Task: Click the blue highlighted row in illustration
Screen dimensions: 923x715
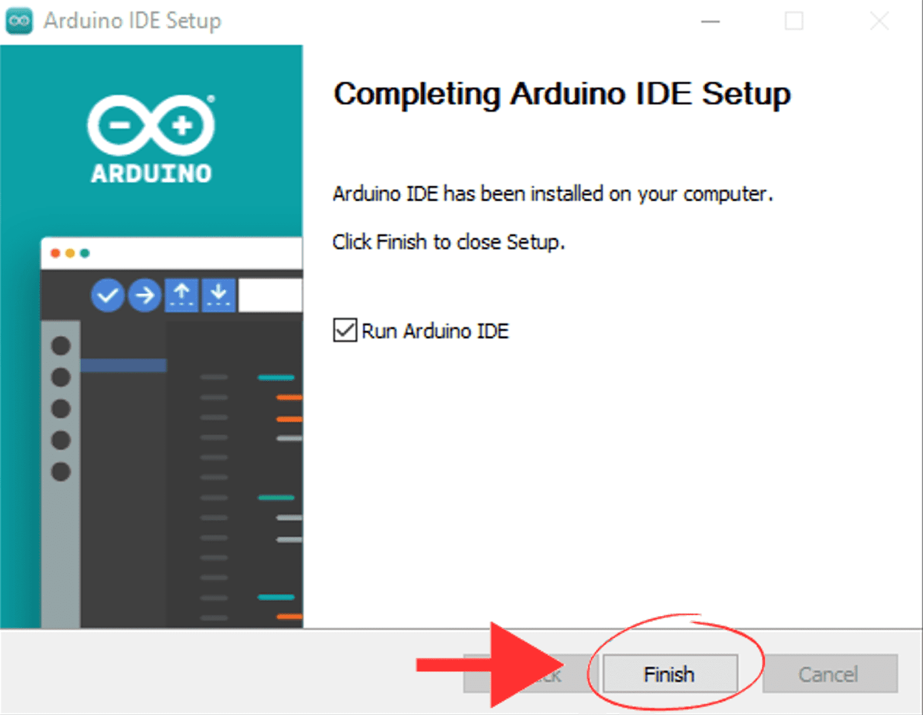Action: click(123, 365)
